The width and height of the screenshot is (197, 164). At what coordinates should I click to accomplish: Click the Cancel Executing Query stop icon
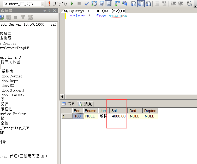tap(79, 3)
